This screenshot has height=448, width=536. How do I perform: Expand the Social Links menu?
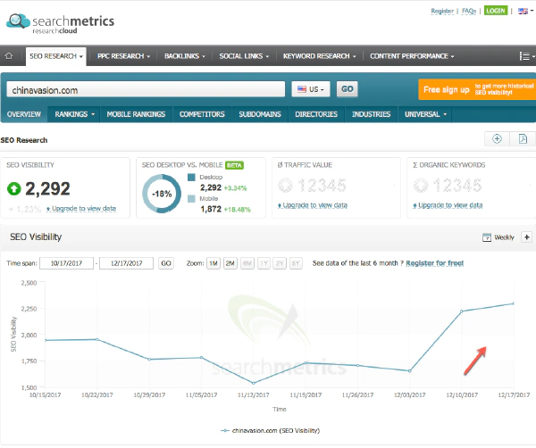click(x=244, y=56)
